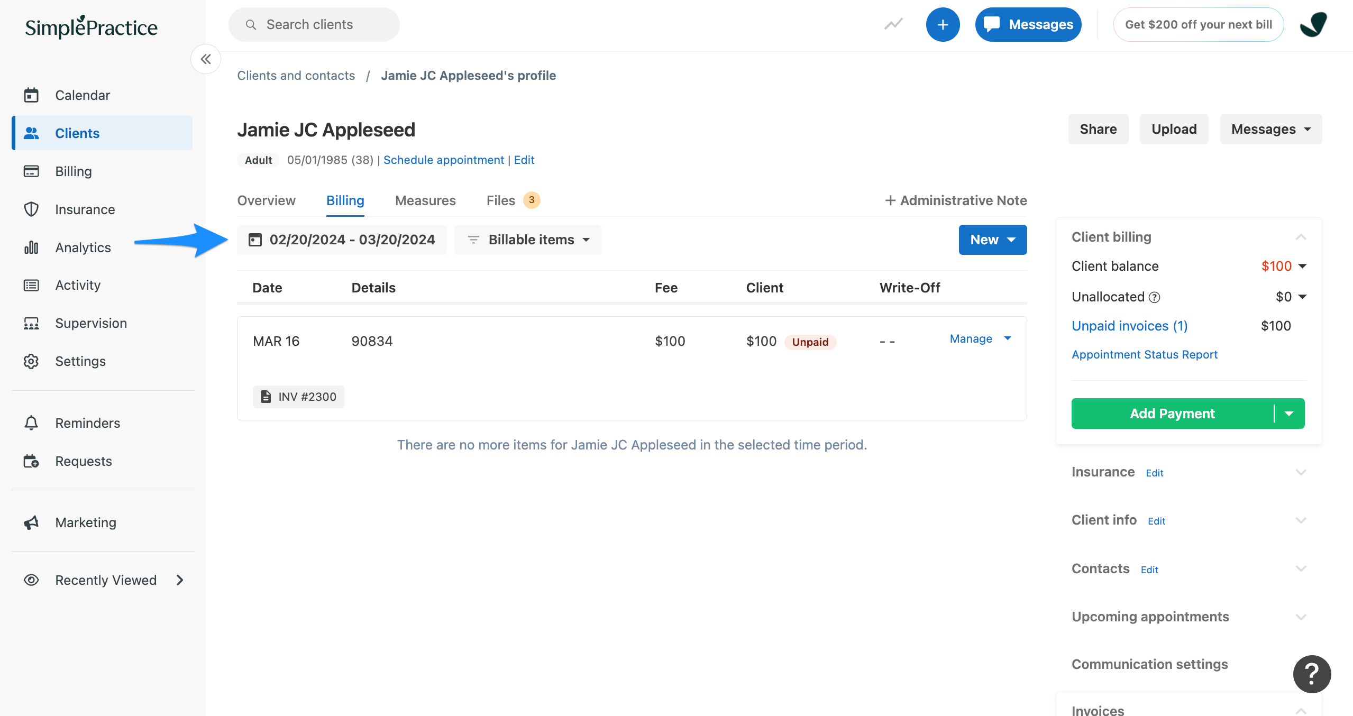1353x716 pixels.
Task: Click the Messages icon in top navigation
Action: [x=1027, y=23]
